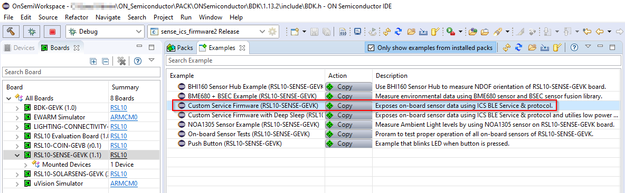Click the Back yellow arrow icon
The image size is (625, 193).
599,32
